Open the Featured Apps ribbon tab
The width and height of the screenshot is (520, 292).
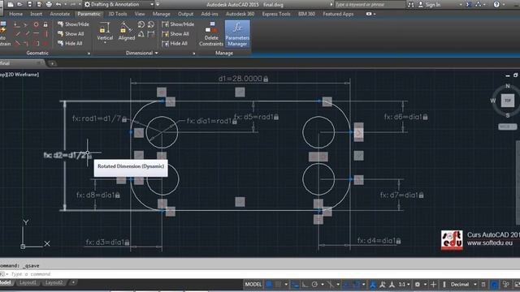pyautogui.click(x=338, y=14)
